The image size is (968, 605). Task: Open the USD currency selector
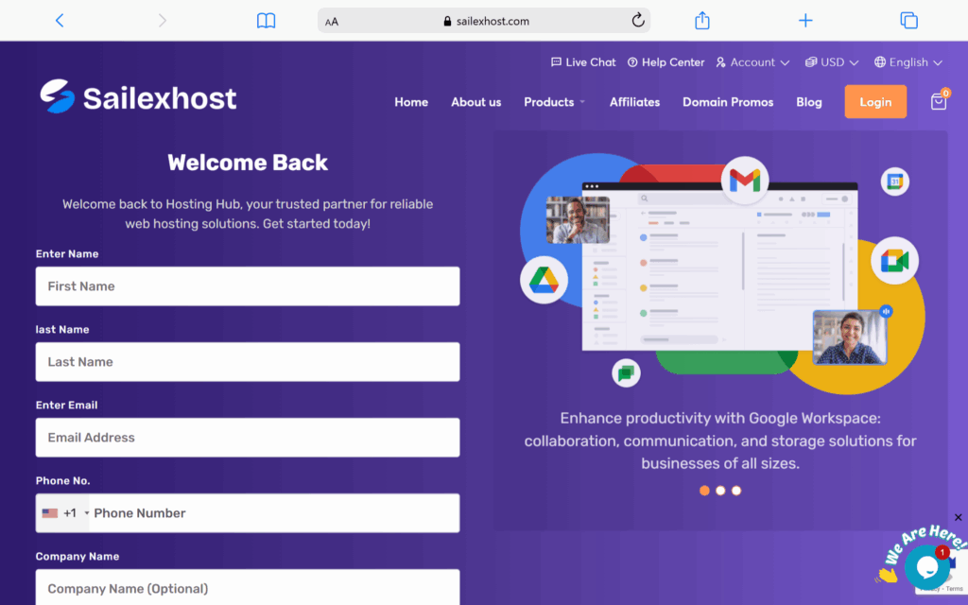[x=832, y=62]
